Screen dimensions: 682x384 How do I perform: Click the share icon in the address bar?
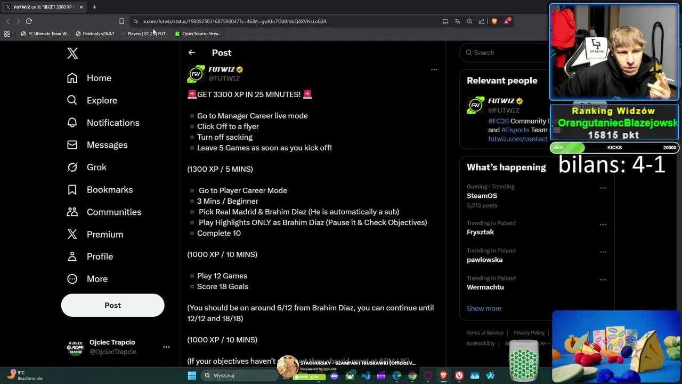coord(482,21)
